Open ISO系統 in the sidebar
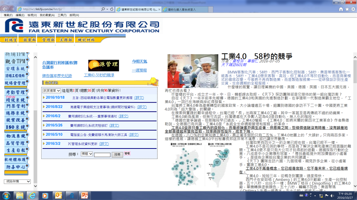Image resolution: width=357 pixels, height=200 pixels. point(15,127)
